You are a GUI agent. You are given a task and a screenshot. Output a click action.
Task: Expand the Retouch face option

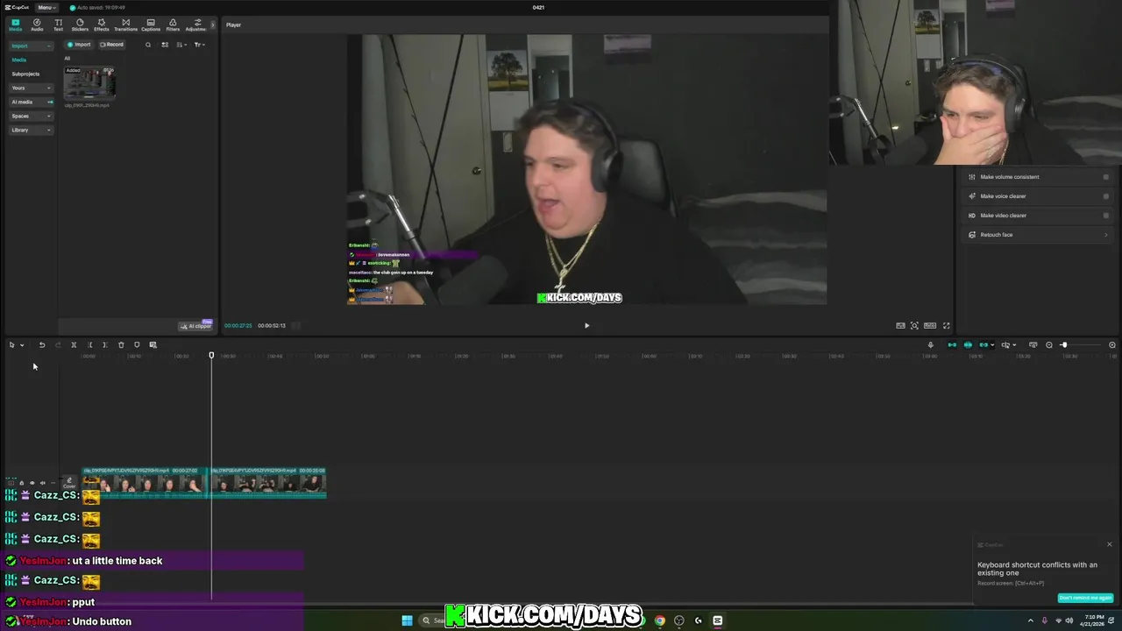click(1038, 235)
